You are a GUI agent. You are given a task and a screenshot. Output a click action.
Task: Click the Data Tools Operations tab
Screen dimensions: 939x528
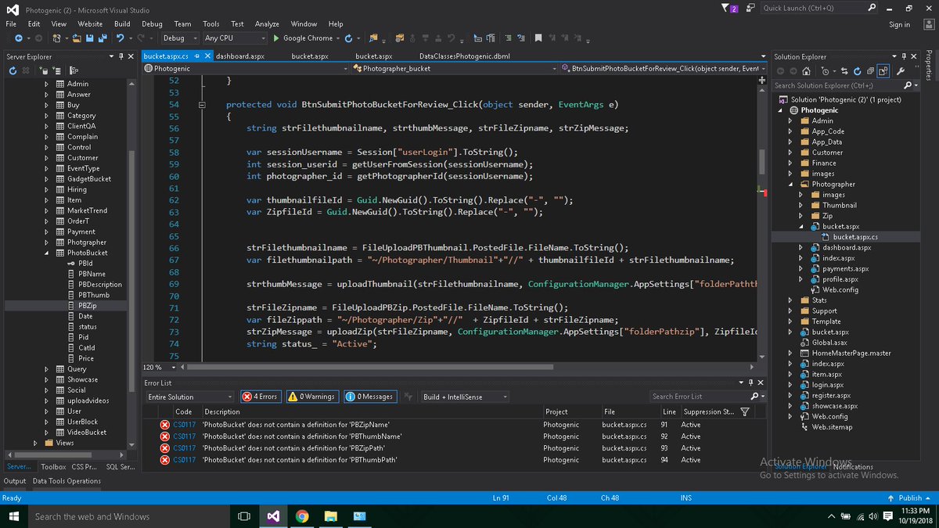pos(67,481)
